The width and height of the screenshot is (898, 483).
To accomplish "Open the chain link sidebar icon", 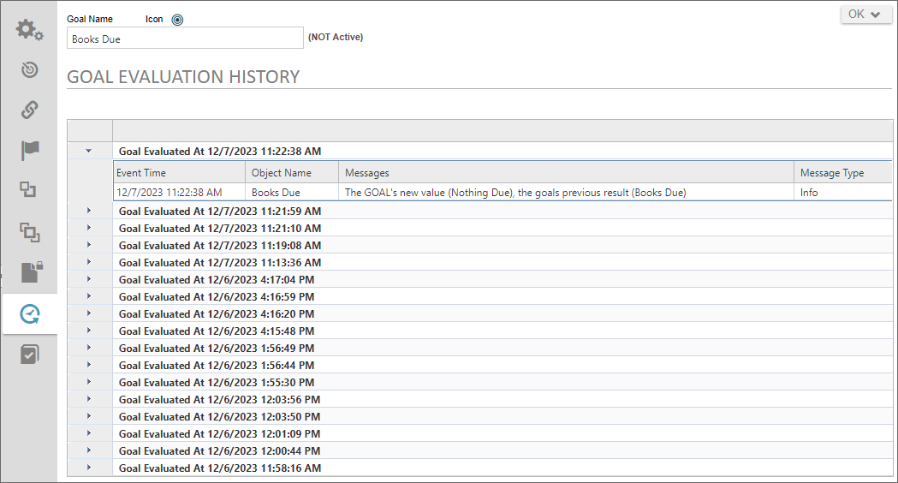I will (29, 110).
